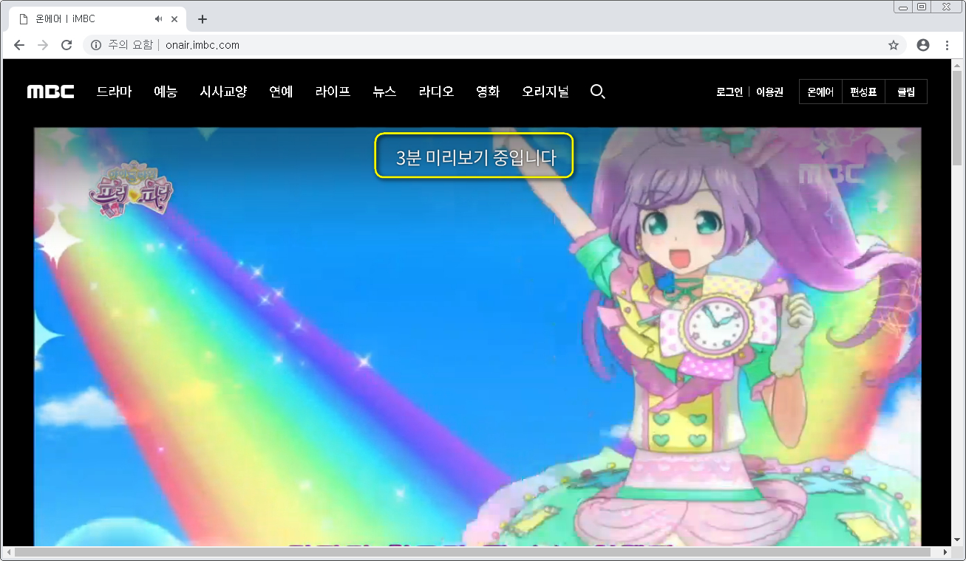The image size is (966, 561).
Task: Click the browser forward arrow
Action: 43,45
